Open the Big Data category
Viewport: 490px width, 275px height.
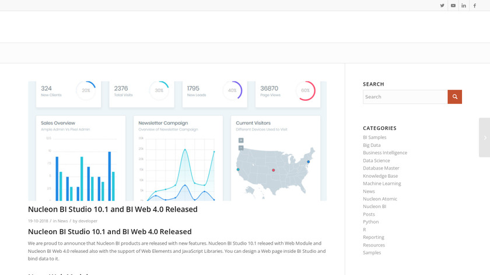372,145
